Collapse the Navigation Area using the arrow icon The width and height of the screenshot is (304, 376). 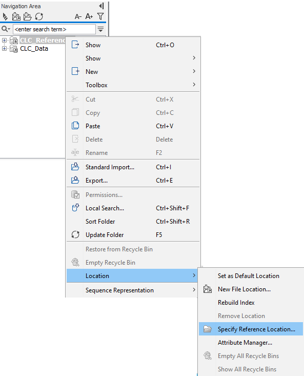coord(102,6)
